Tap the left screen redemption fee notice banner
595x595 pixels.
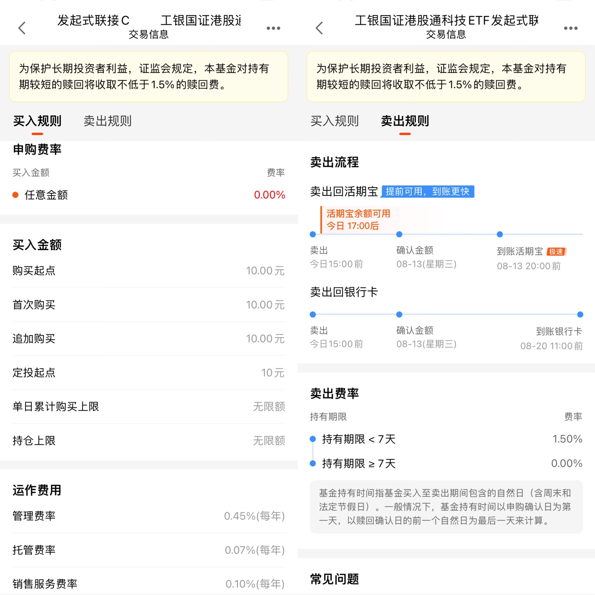click(149, 76)
